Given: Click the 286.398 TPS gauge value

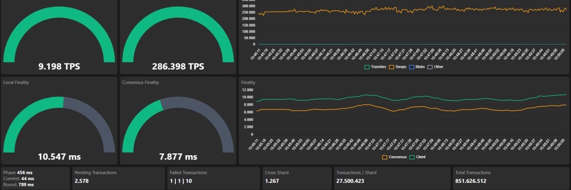Looking at the screenshot, I should tap(178, 66).
